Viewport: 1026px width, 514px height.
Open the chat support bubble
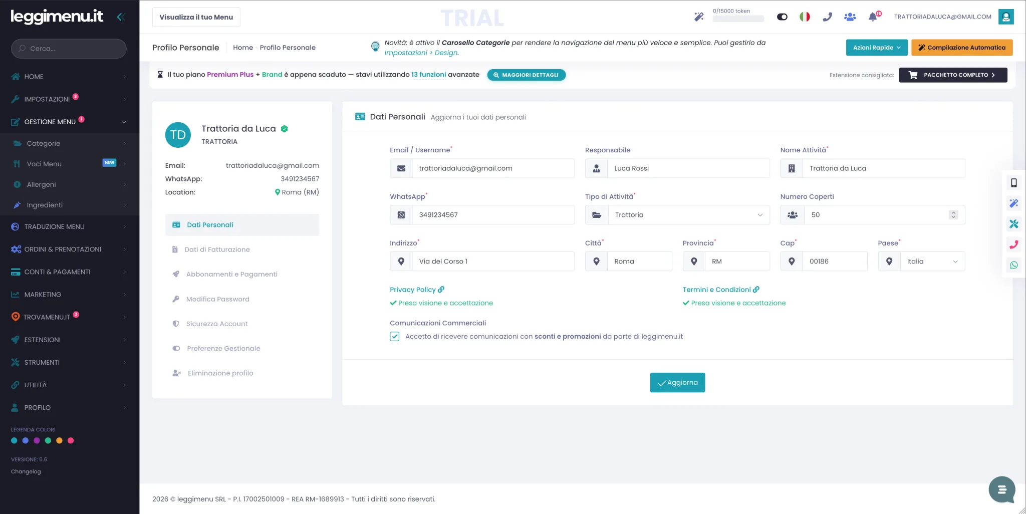(1001, 489)
